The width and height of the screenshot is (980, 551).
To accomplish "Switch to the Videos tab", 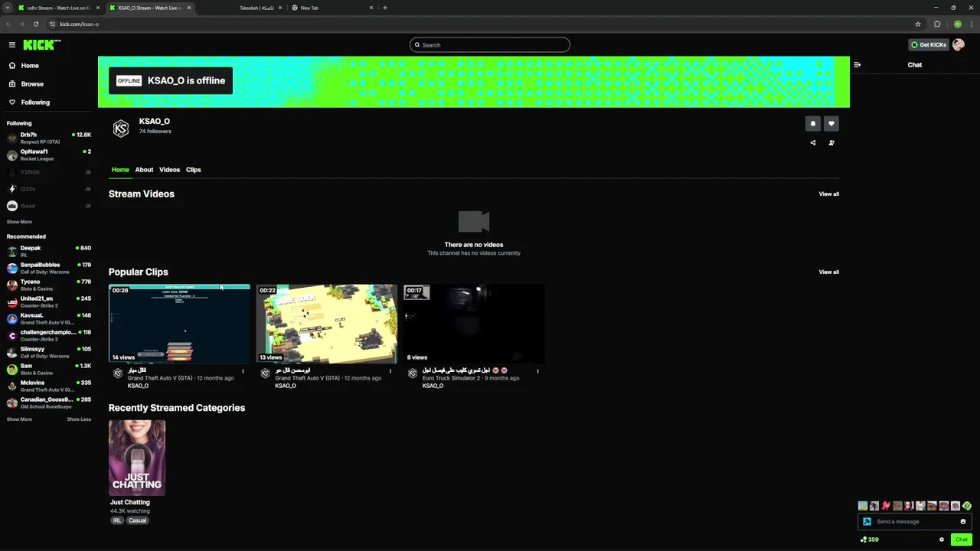I will (x=169, y=170).
